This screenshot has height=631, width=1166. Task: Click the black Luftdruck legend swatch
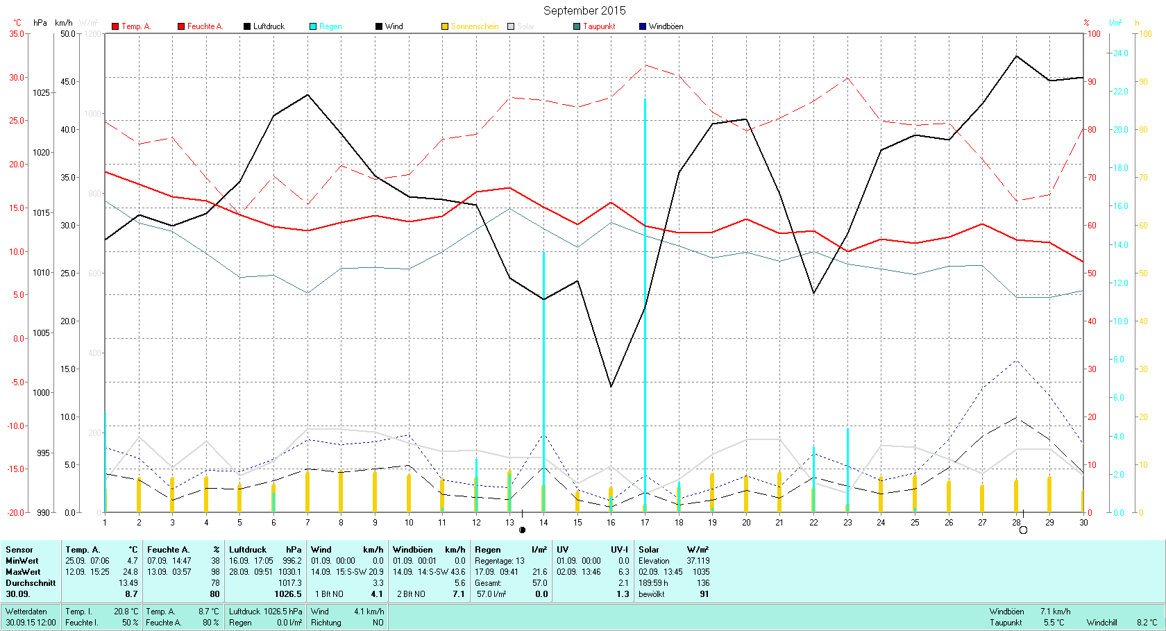click(x=247, y=26)
